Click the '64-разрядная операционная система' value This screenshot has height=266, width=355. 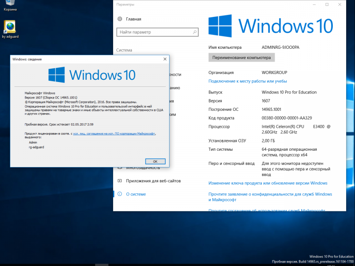pos(289,152)
